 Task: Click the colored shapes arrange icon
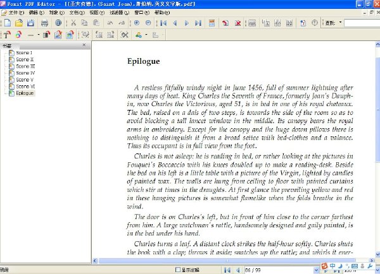coord(139,35)
